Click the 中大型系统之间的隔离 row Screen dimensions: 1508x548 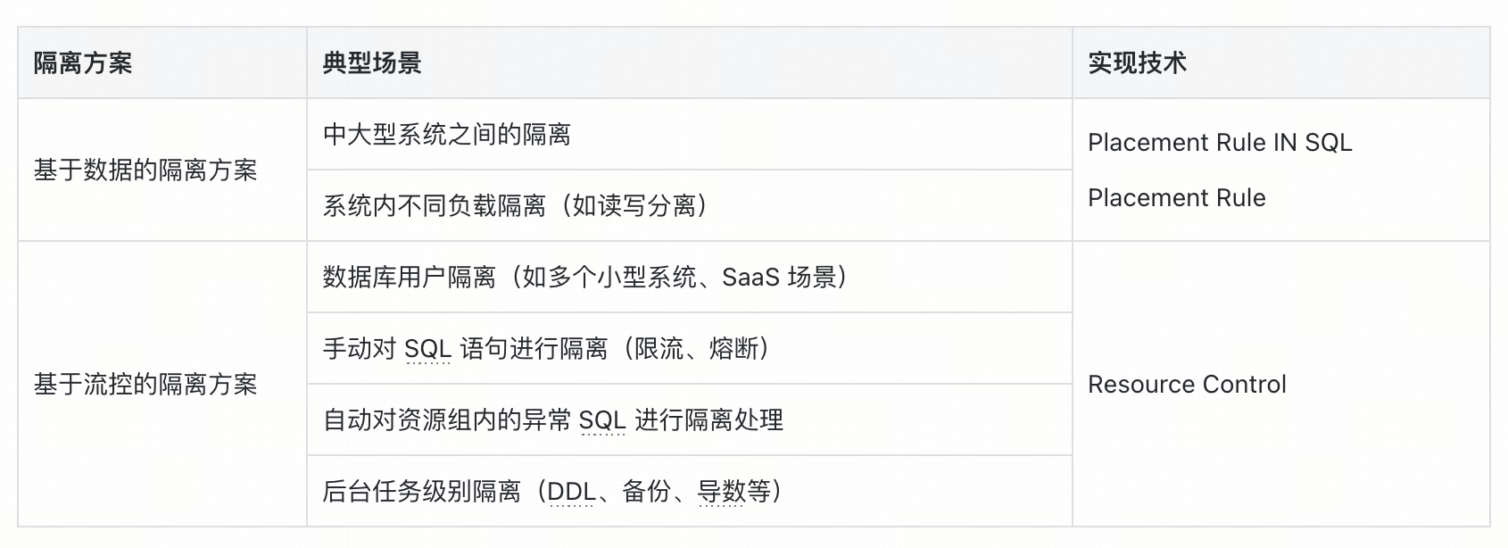[x=689, y=134]
